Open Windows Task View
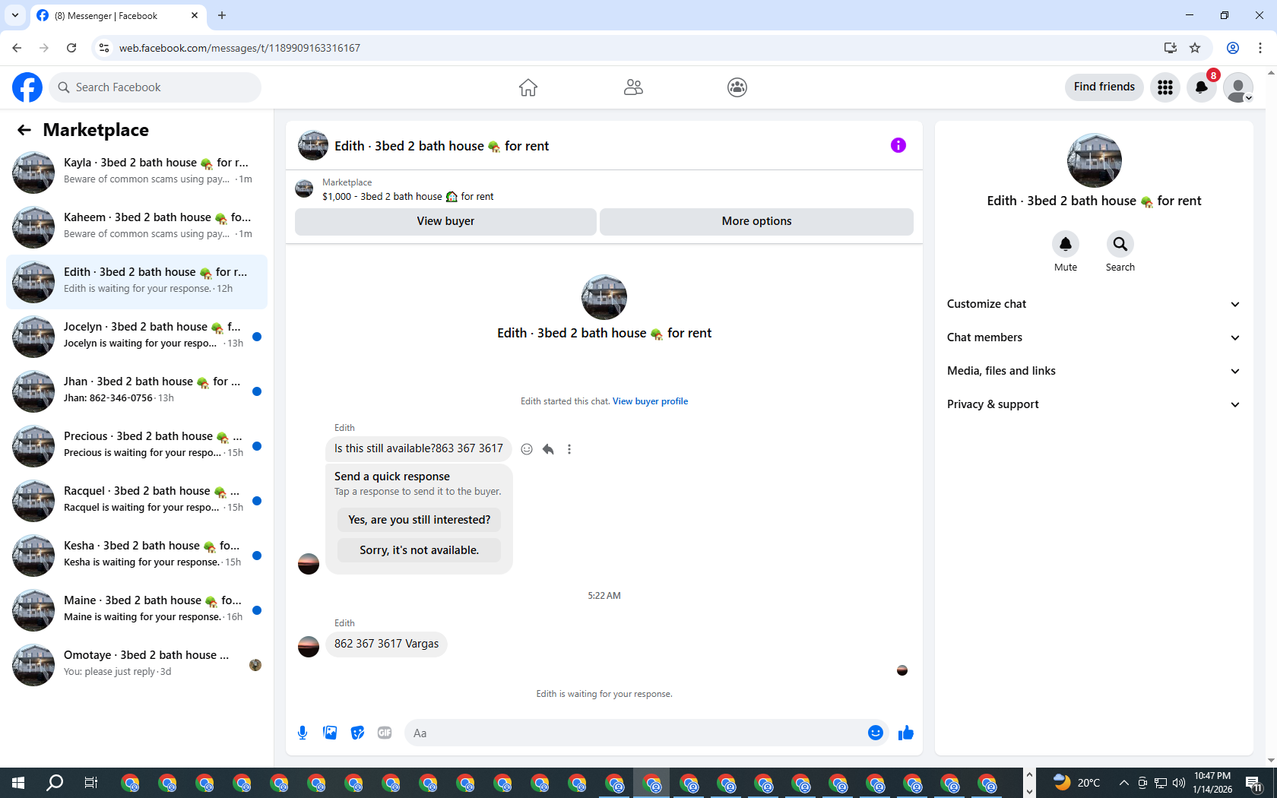 tap(91, 783)
